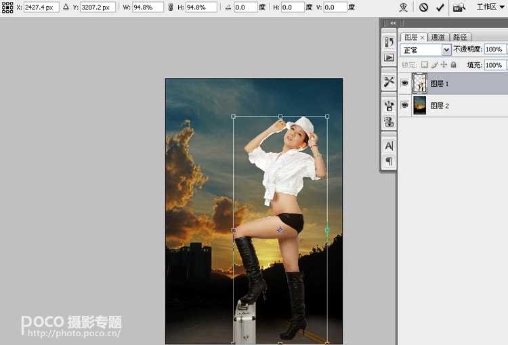Toggle the maintain aspect ratio chain link
508x345 pixels.
click(x=170, y=7)
